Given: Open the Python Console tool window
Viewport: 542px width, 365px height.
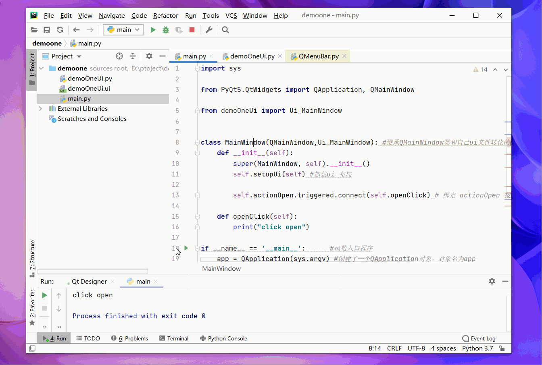Looking at the screenshot, I should [224, 338].
